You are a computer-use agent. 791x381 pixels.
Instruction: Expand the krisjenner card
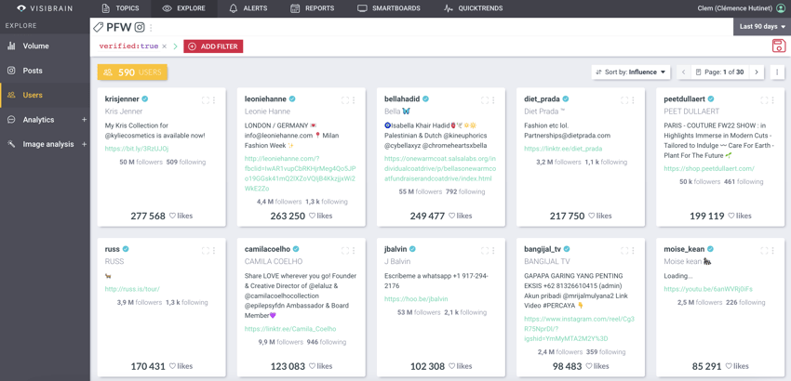point(206,100)
